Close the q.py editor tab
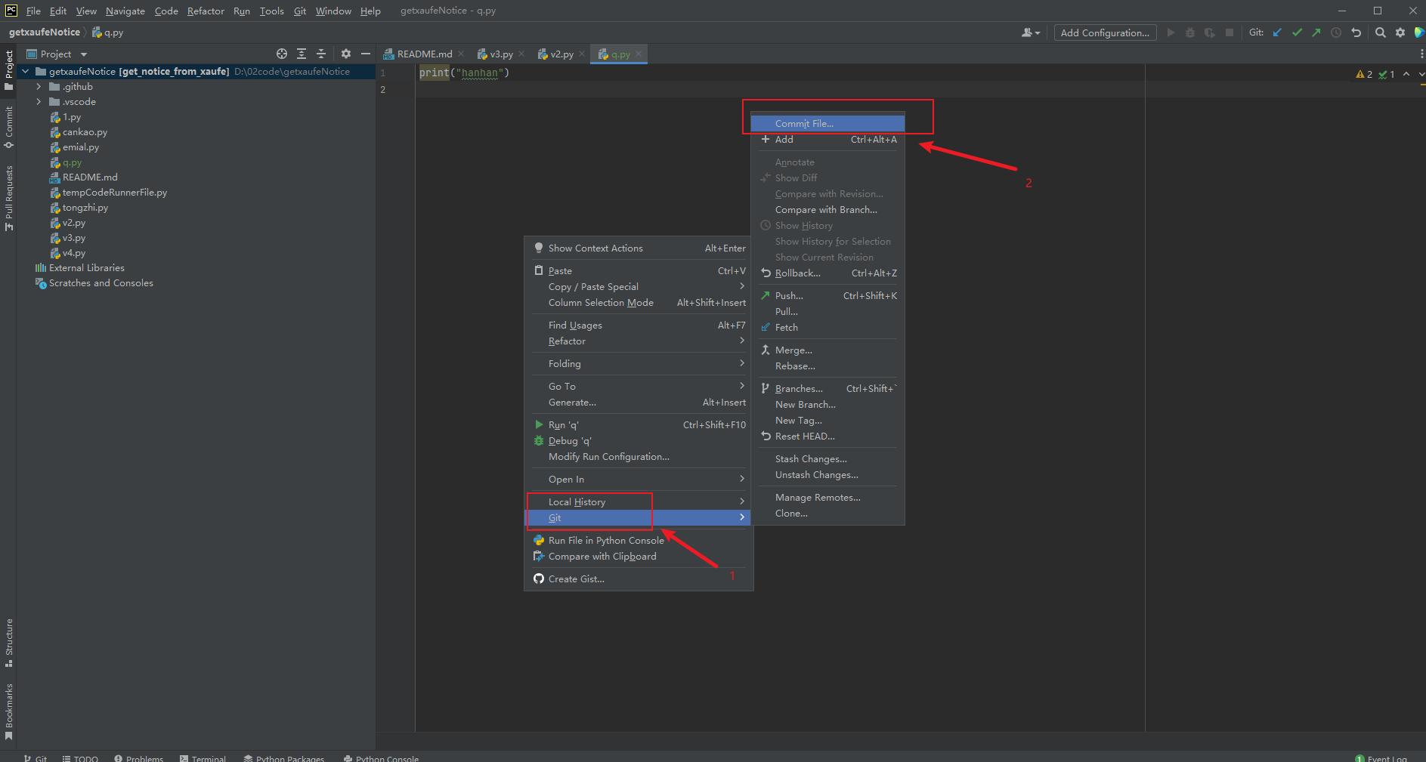 [x=639, y=54]
